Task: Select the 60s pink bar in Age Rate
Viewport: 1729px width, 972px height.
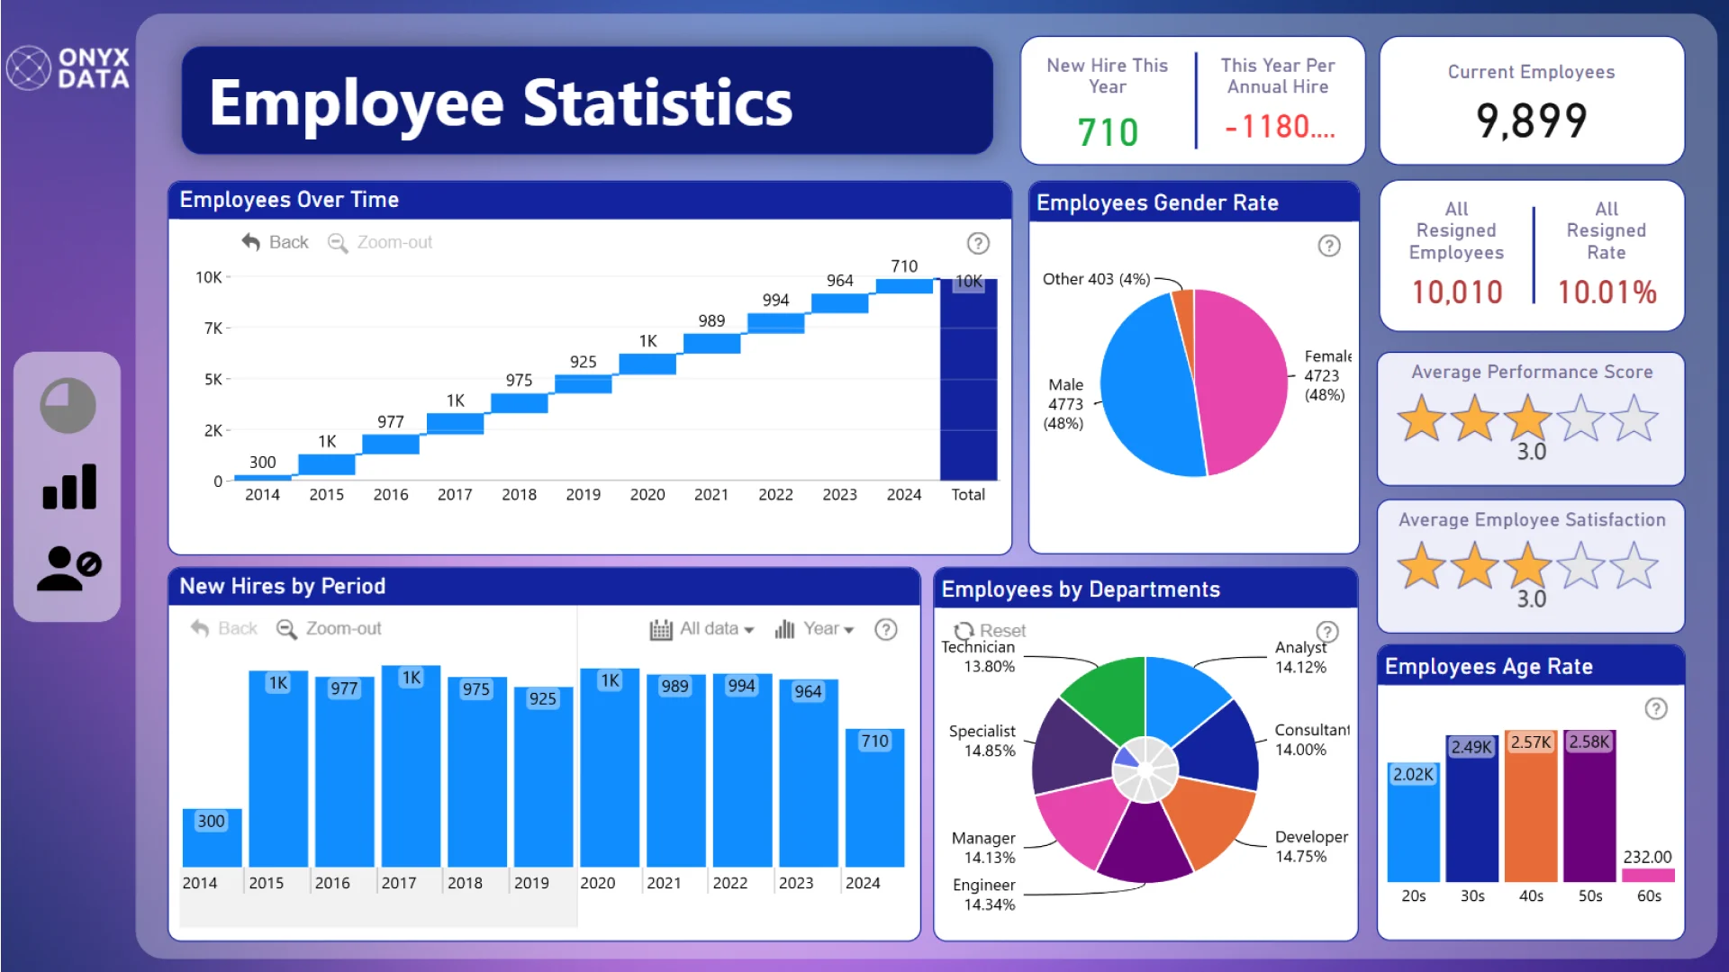Action: [x=1648, y=875]
